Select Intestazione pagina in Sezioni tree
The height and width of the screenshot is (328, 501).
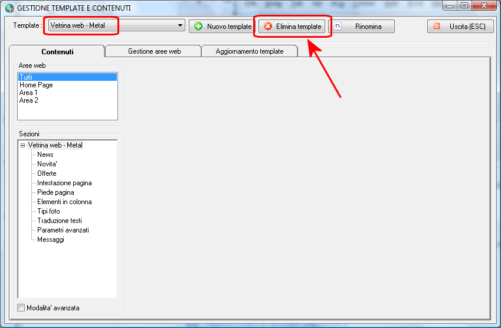tap(64, 183)
